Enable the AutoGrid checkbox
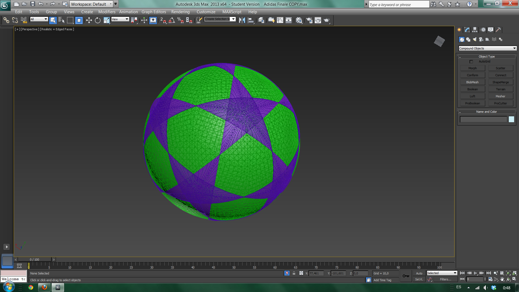This screenshot has height=292, width=519. click(x=471, y=62)
